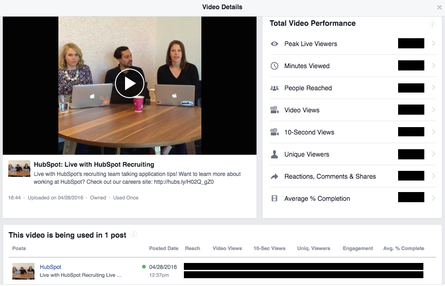
Task: Expand the Peak Live Viewers metric row
Action: (433, 44)
